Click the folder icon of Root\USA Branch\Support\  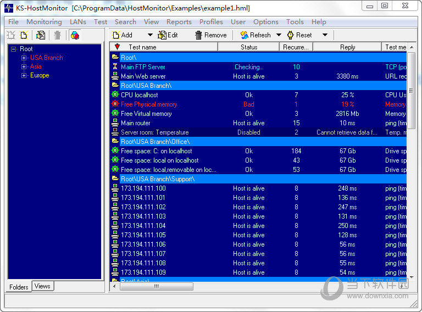(x=115, y=179)
